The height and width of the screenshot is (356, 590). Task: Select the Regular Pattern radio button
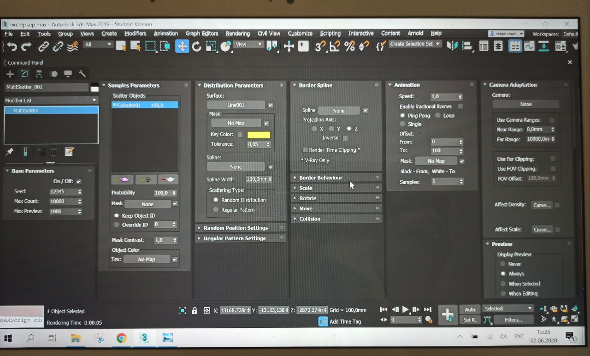click(216, 210)
